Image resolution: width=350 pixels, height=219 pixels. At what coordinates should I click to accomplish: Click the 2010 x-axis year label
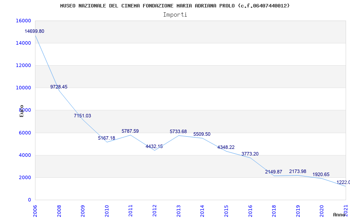(107, 211)
